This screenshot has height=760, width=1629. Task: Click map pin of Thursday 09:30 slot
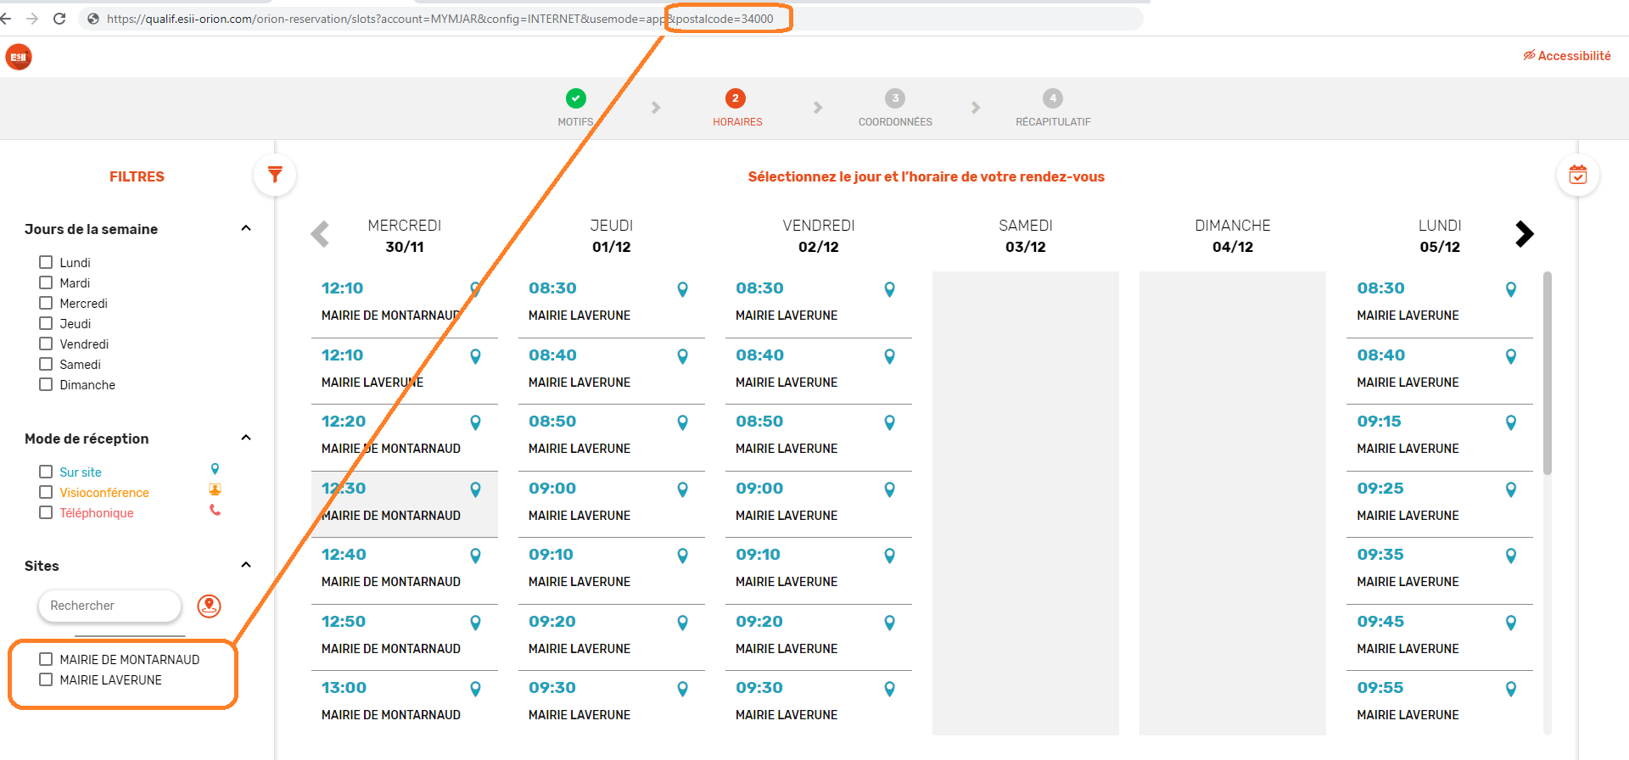tap(682, 689)
